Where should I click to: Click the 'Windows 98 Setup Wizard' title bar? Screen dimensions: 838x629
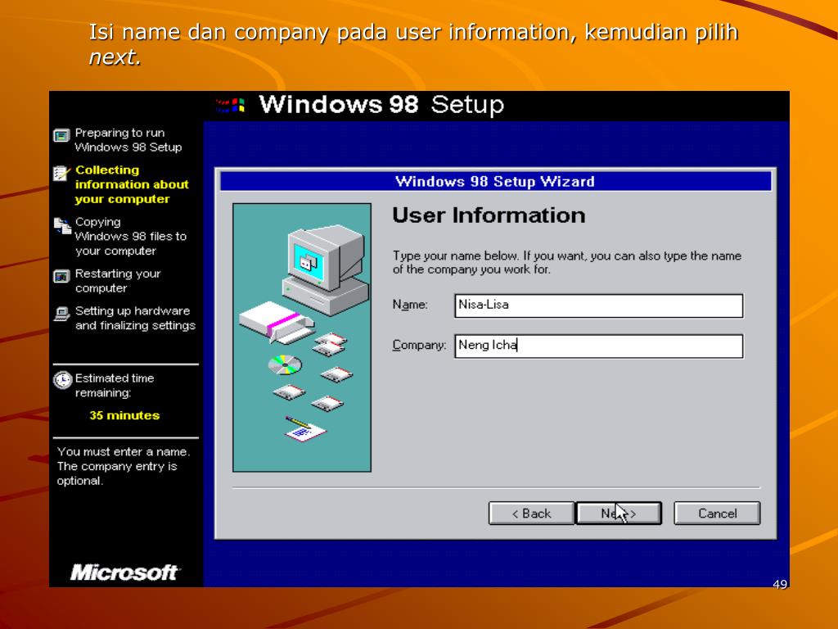[x=495, y=181]
